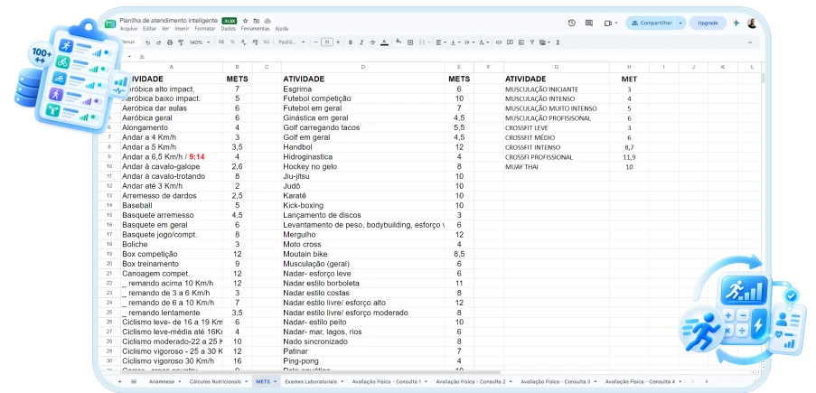
Task: Click the insert link icon
Action: 499,42
